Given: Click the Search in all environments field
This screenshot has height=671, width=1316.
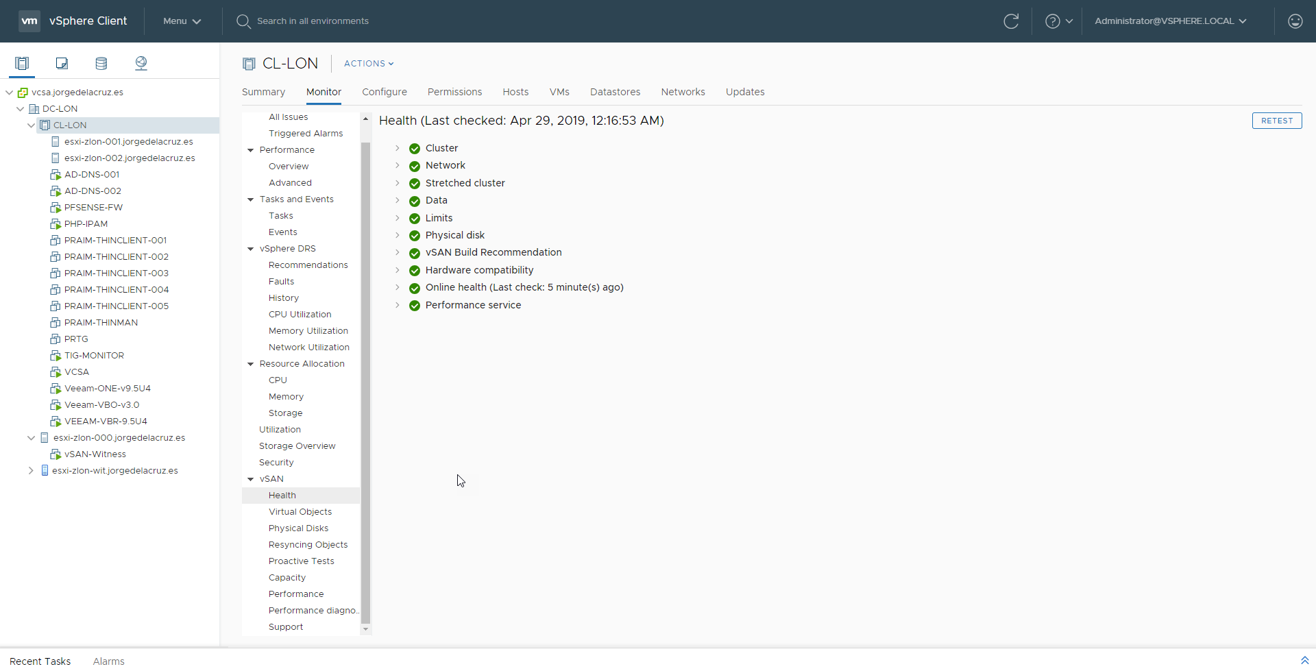Looking at the screenshot, I should (x=313, y=21).
